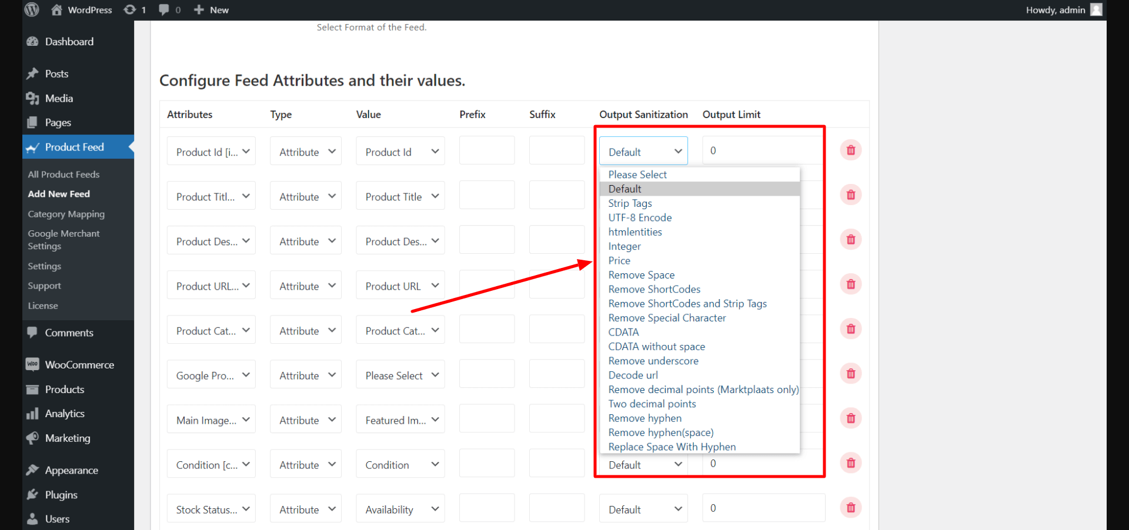1129x530 pixels.
Task: Open Media library in the sidebar
Action: [x=78, y=99]
